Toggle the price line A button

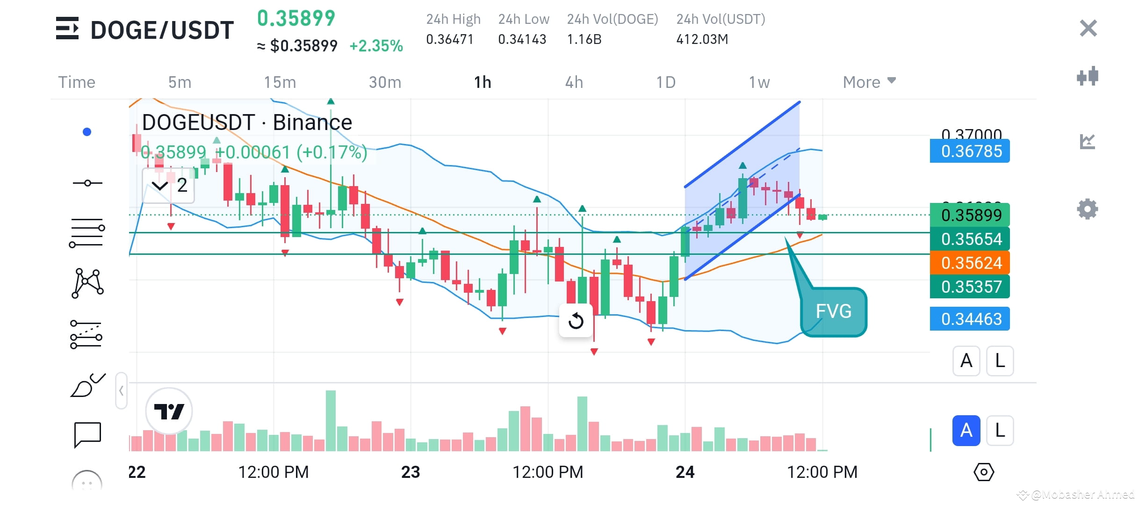pyautogui.click(x=966, y=361)
